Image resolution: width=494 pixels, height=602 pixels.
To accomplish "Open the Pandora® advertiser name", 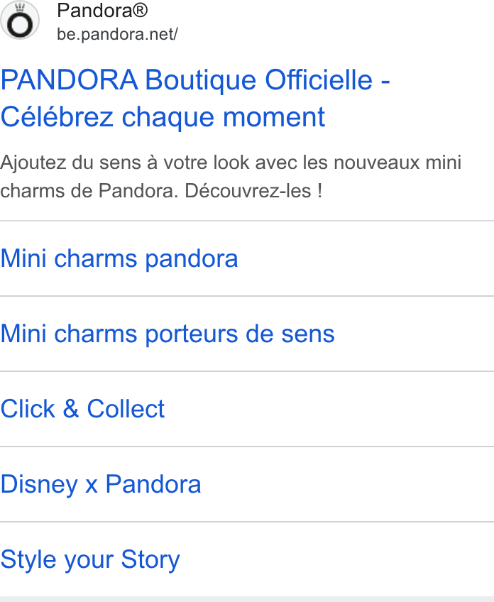I will pos(102,11).
